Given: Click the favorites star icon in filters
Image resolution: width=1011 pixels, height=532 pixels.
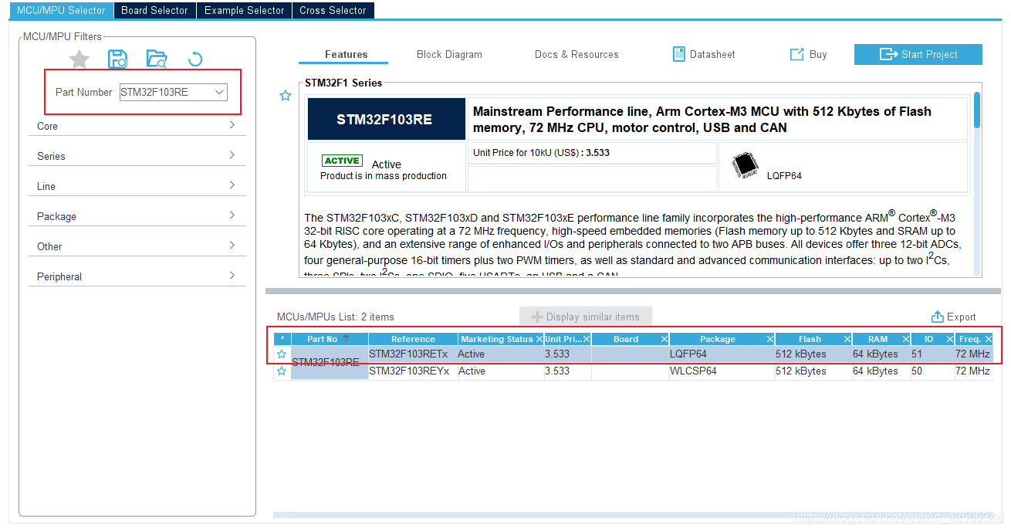Looking at the screenshot, I should click(x=79, y=59).
